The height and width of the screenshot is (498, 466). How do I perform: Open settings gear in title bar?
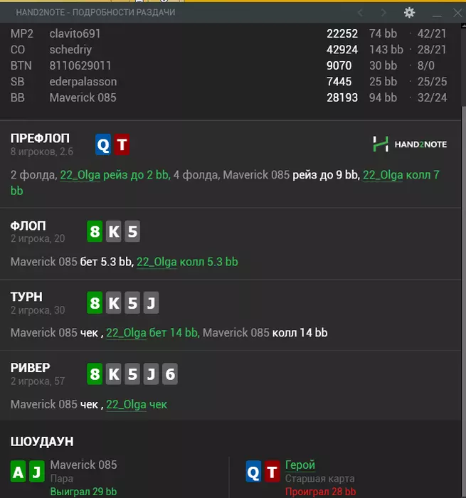pyautogui.click(x=409, y=13)
